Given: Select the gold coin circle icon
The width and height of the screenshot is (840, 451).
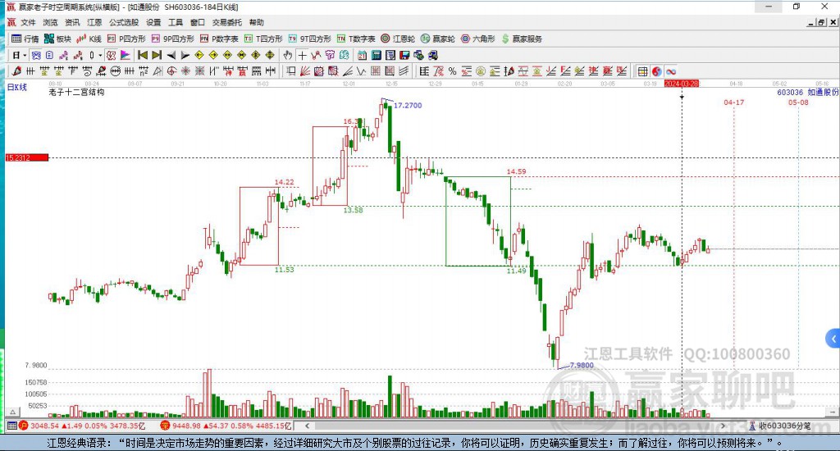Looking at the screenshot, I should click(x=481, y=71).
